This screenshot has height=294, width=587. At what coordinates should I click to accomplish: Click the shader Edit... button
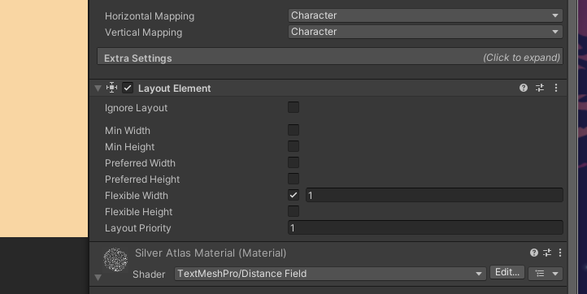tap(507, 272)
